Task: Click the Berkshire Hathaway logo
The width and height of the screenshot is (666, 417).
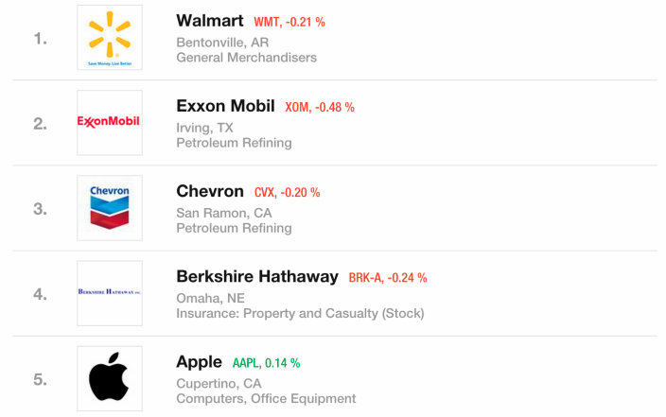Action: (x=110, y=292)
